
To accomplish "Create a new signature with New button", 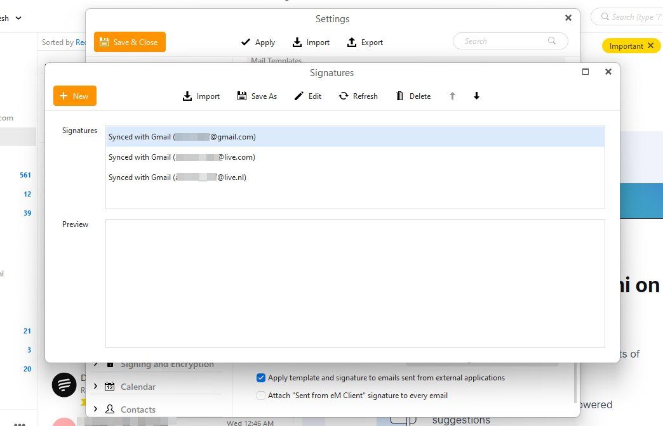I will 75,96.
